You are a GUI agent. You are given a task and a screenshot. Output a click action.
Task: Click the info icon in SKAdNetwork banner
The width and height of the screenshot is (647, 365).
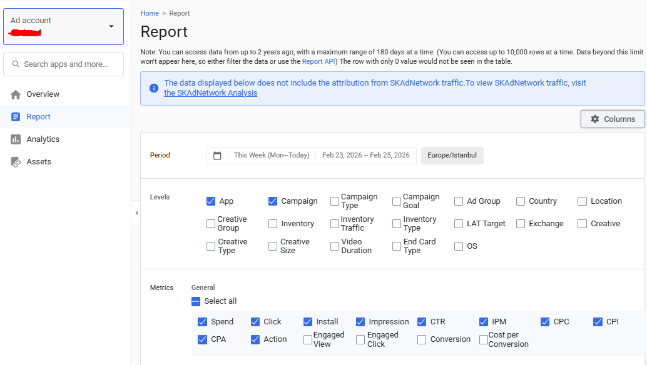click(154, 88)
